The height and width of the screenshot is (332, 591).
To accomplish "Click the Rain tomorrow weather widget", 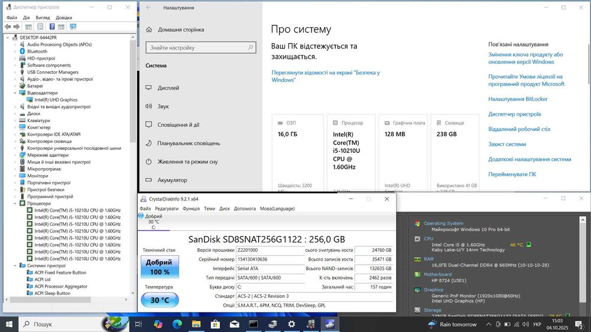I will [452, 324].
